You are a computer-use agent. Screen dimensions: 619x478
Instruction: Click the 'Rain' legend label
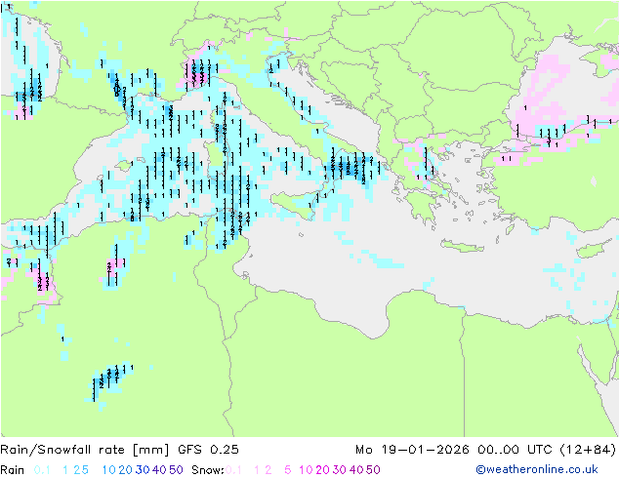click(x=13, y=470)
